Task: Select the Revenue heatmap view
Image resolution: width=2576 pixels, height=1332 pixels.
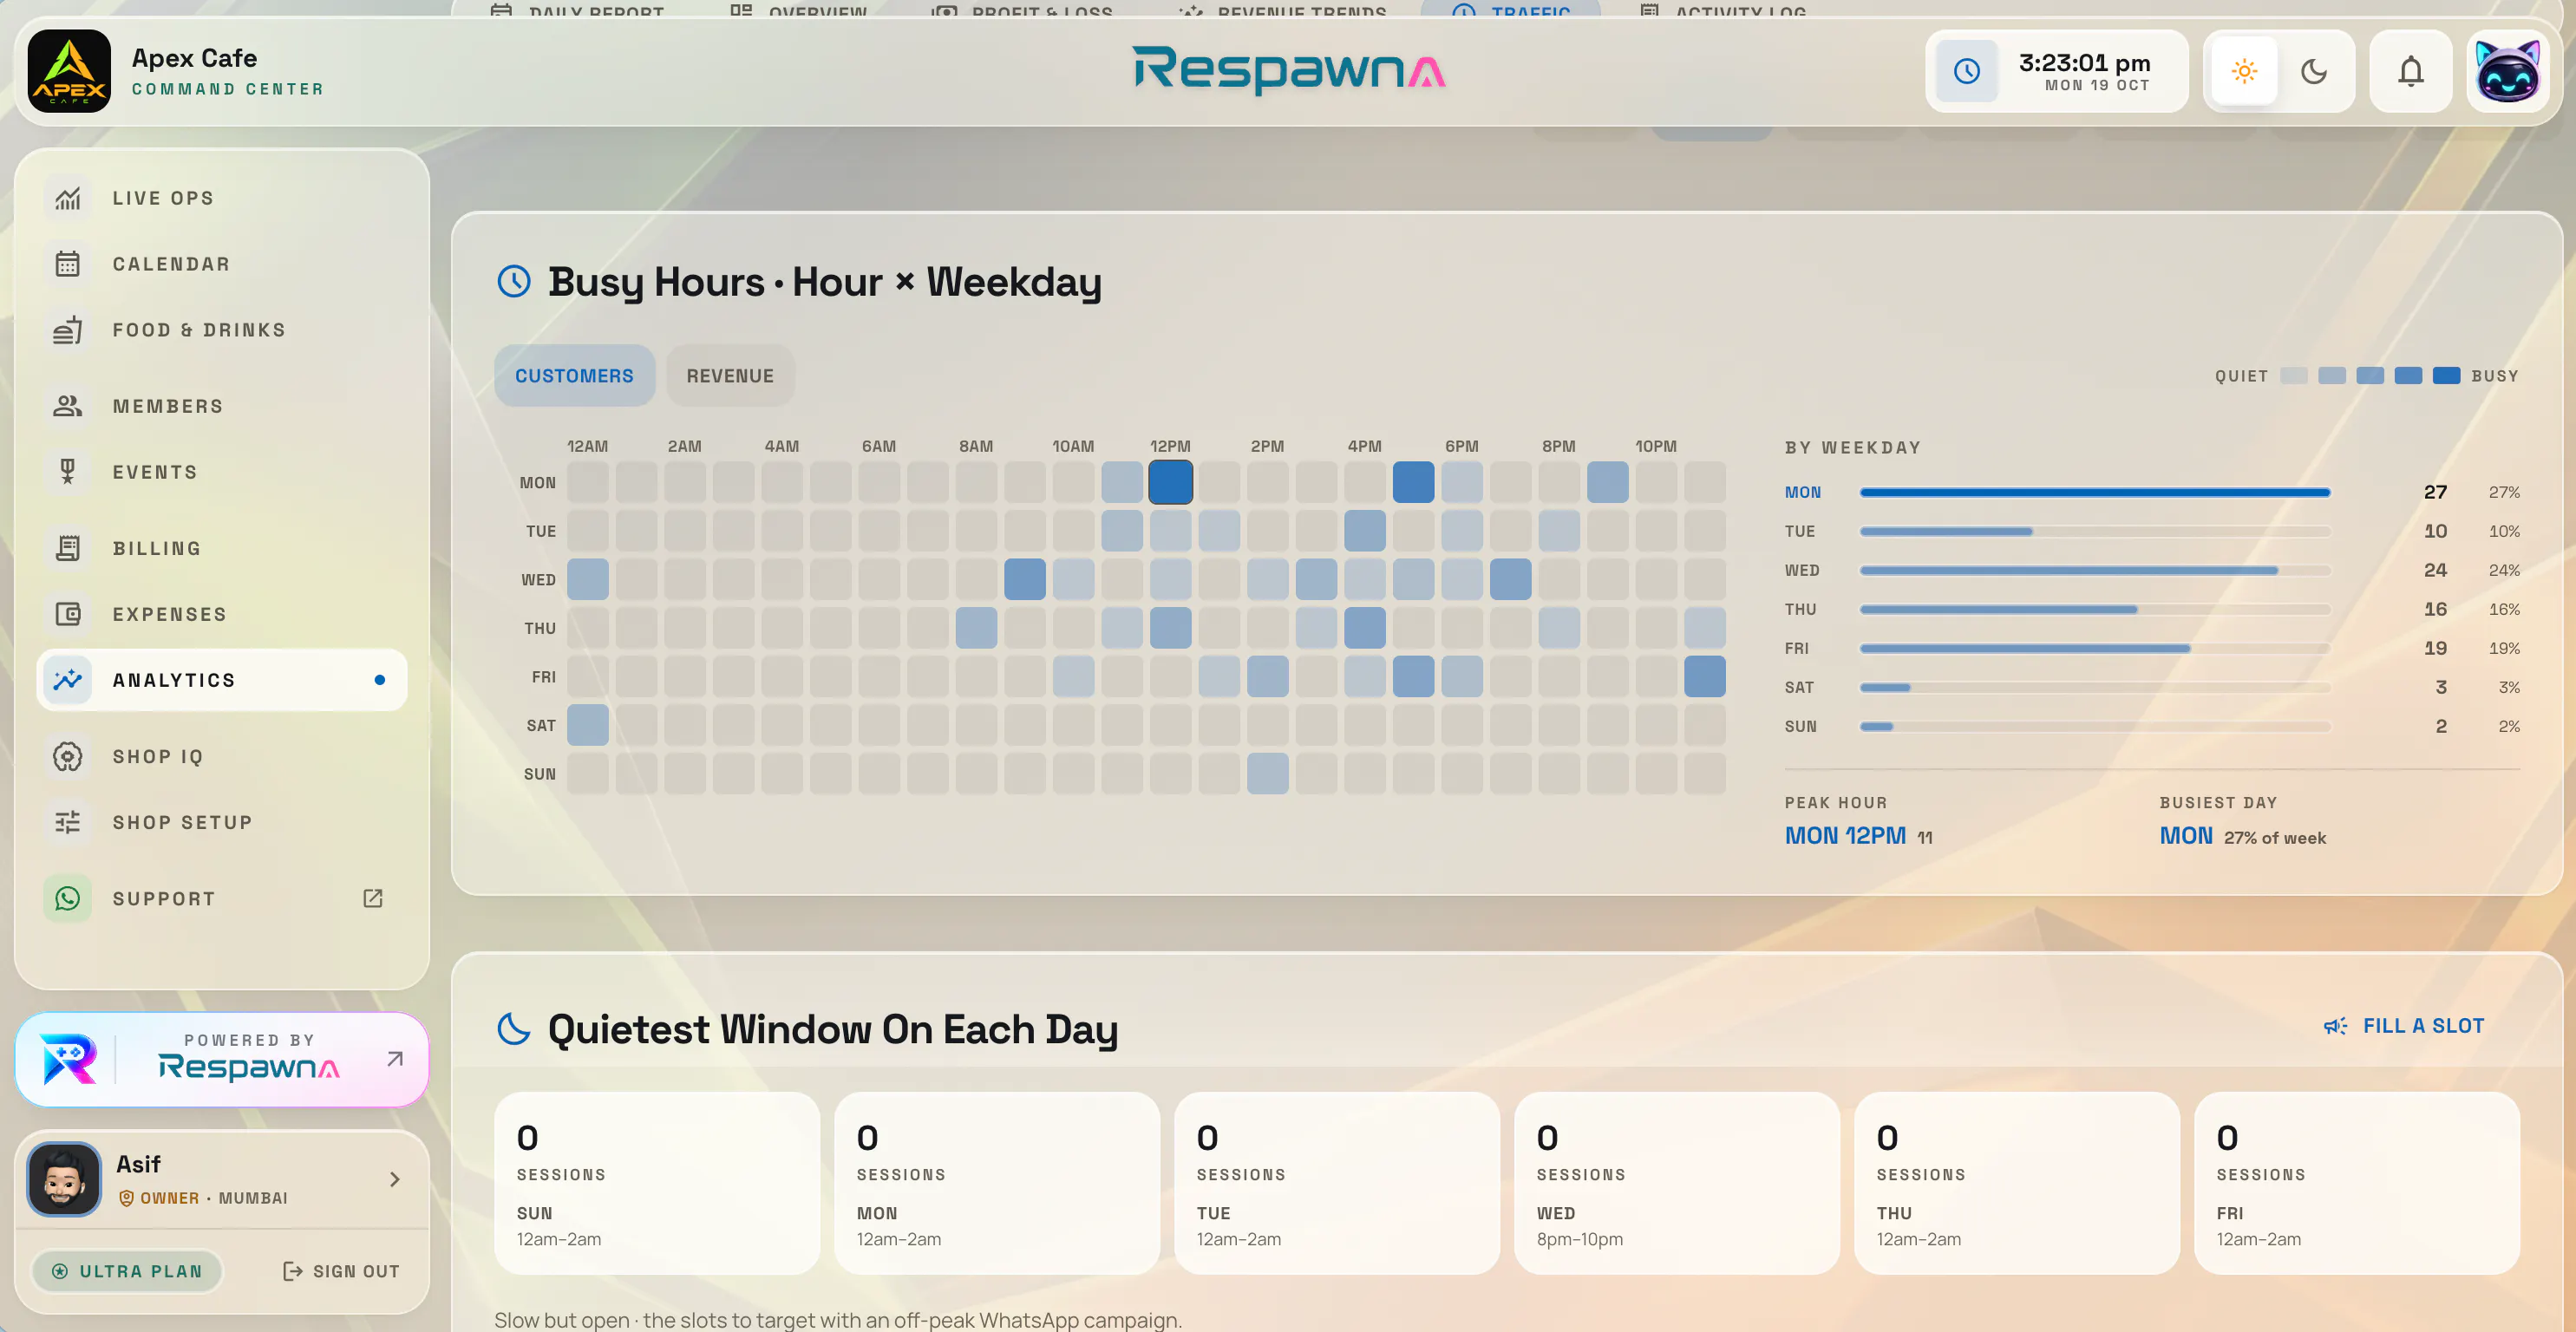Action: coord(730,376)
